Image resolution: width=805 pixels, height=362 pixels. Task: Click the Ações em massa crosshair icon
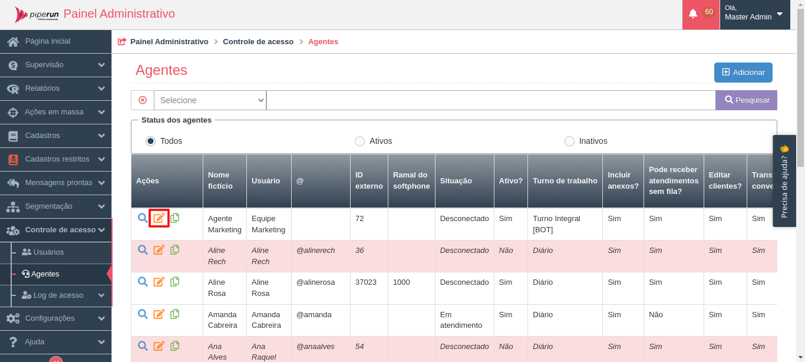pos(13,112)
